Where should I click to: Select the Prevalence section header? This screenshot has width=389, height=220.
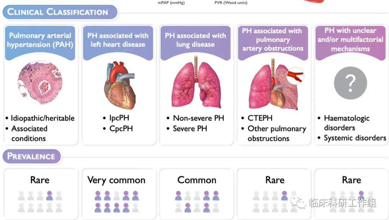[x=32, y=156]
